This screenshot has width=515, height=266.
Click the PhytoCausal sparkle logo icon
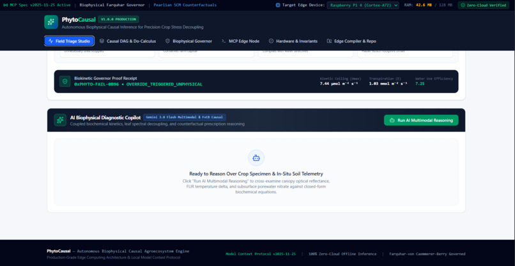51,22
